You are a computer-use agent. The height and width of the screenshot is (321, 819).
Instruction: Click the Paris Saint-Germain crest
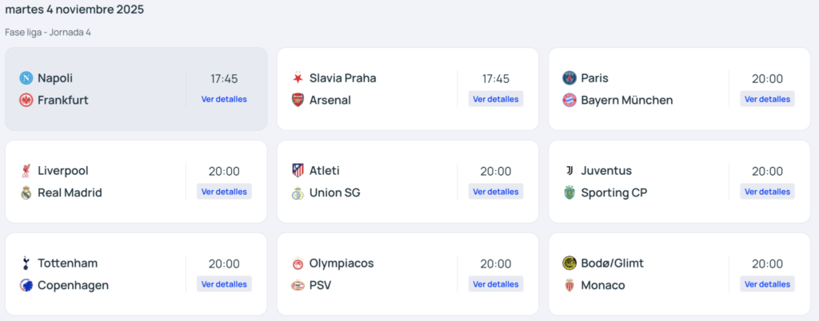pos(569,78)
